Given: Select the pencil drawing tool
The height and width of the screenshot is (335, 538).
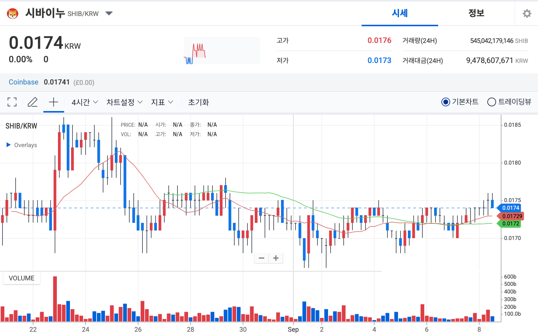Looking at the screenshot, I should click(x=33, y=102).
